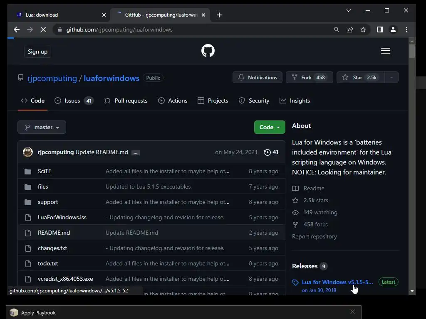
Task: Open the rjpcomputing owner link
Action: click(x=52, y=78)
